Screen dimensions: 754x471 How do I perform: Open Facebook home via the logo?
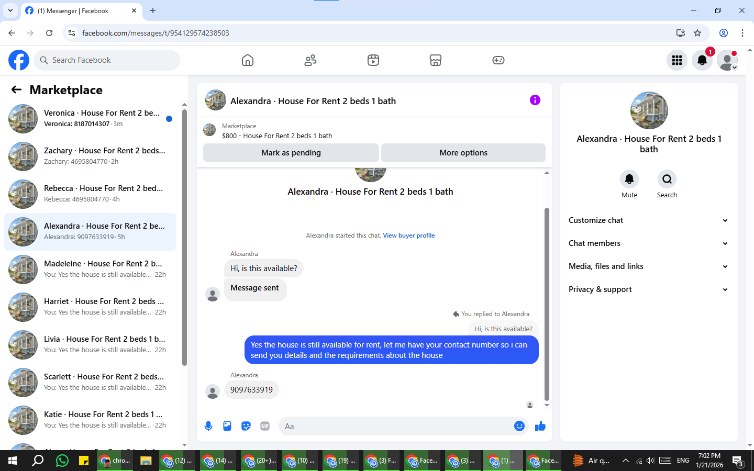(x=19, y=60)
